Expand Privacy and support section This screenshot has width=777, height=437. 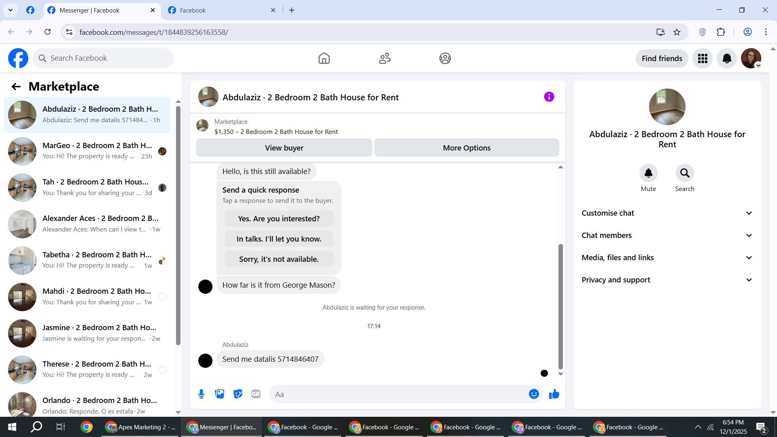(x=667, y=280)
